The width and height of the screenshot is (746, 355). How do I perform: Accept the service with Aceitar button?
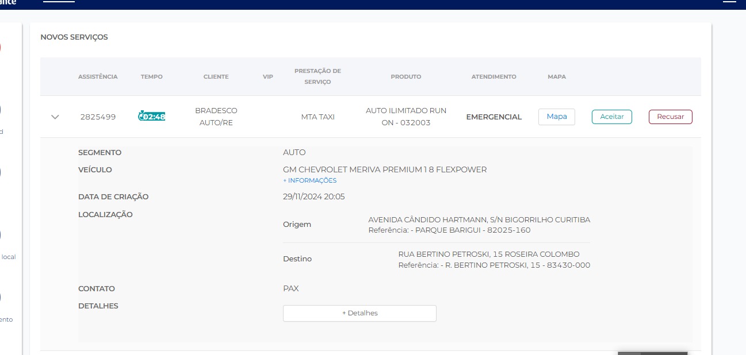611,117
